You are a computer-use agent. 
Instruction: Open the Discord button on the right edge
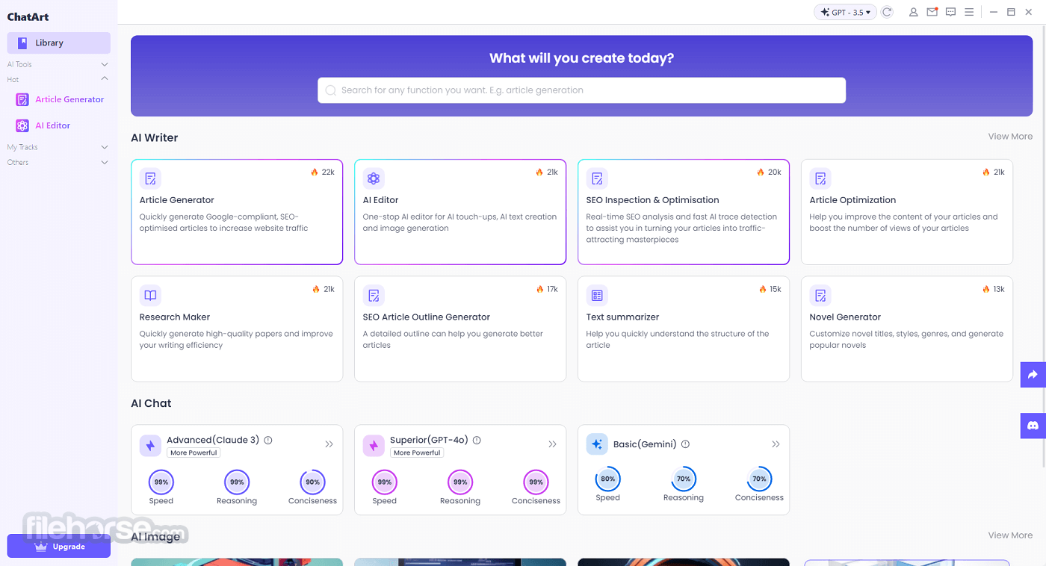click(x=1033, y=426)
